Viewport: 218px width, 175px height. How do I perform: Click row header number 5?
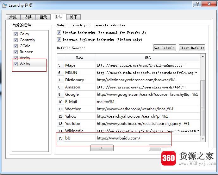point(60,65)
